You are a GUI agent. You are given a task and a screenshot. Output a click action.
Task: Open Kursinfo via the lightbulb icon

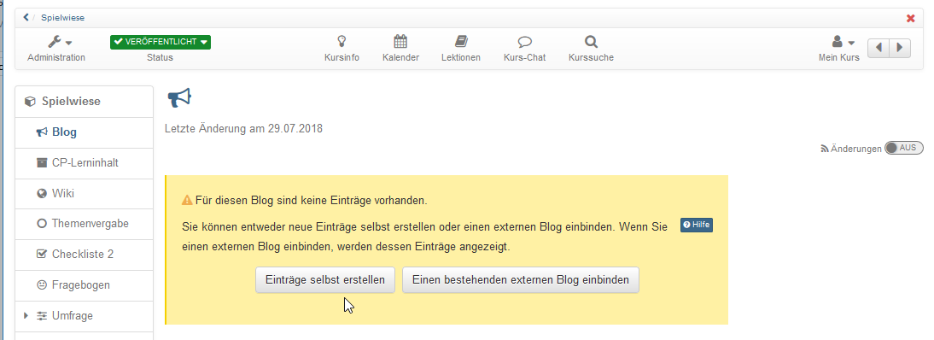(x=341, y=49)
